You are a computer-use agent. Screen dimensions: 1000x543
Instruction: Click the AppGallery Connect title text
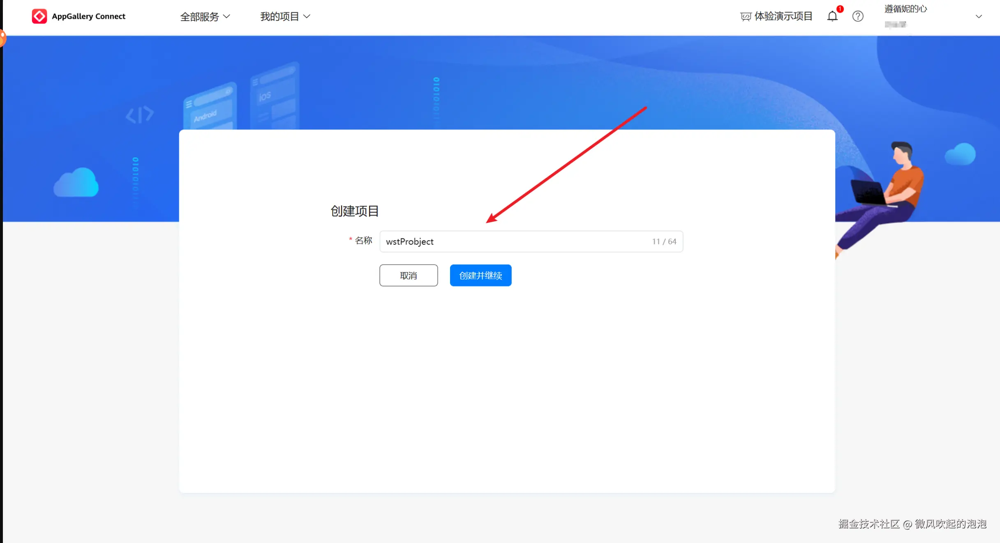pos(88,16)
